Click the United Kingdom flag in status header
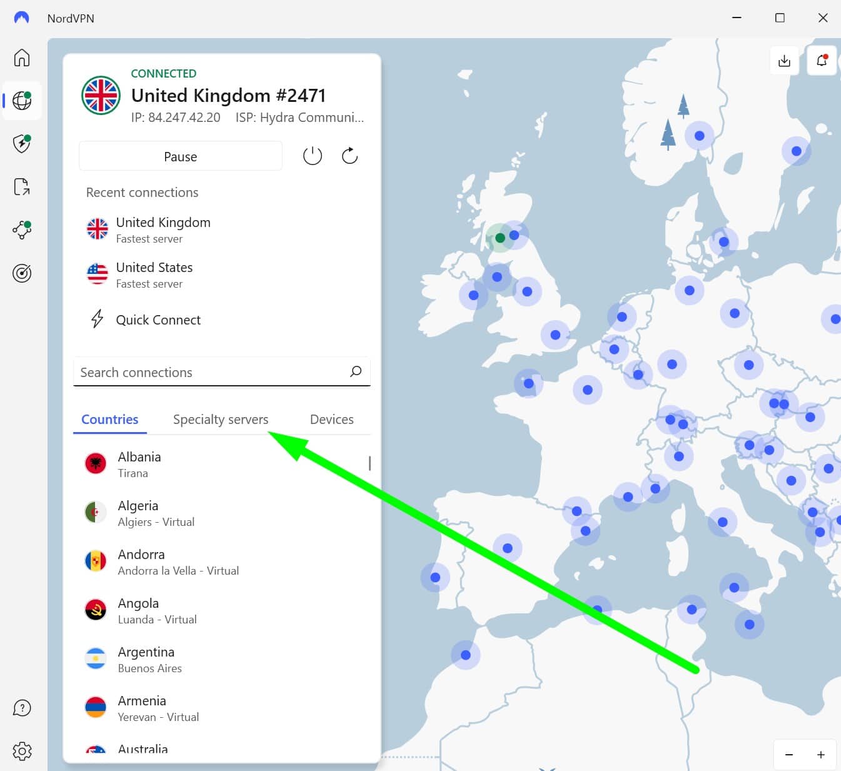Viewport: 841px width, 771px height. 101,96
